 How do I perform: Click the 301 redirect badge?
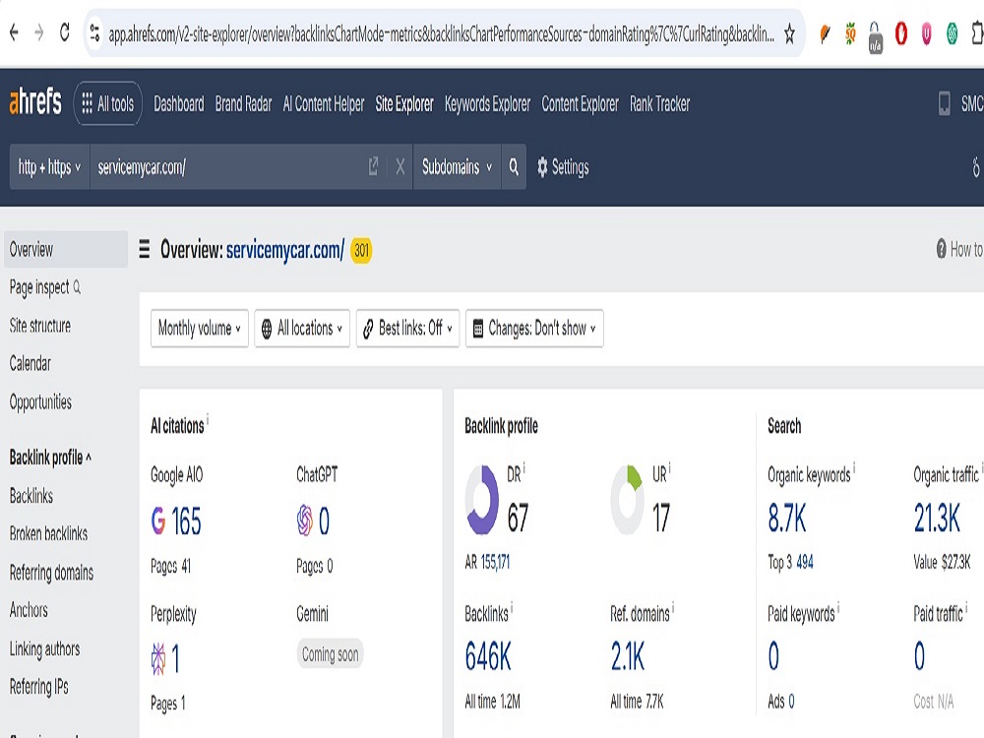click(361, 250)
